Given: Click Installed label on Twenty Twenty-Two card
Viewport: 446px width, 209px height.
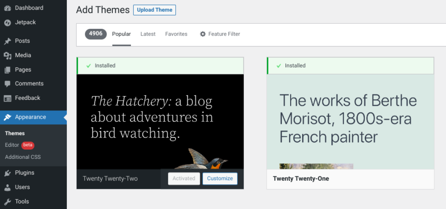Looking at the screenshot, I should click(x=105, y=66).
